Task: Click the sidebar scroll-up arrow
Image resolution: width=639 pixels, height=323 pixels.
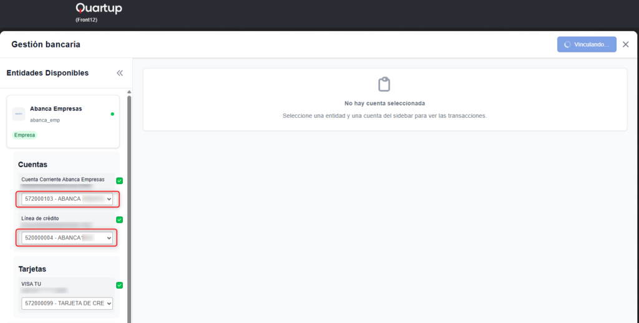Action: click(x=129, y=92)
